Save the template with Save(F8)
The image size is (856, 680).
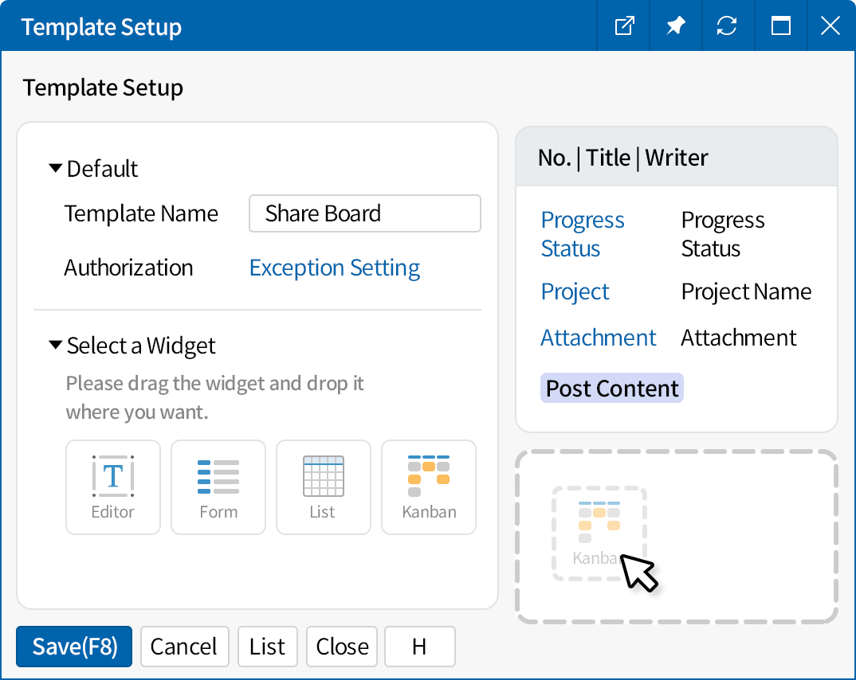click(73, 646)
